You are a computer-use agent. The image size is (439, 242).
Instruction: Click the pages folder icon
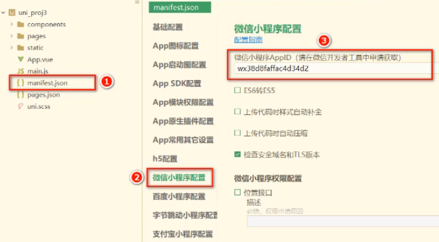pos(21,36)
